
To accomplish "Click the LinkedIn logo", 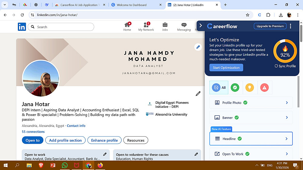I will (22, 27).
